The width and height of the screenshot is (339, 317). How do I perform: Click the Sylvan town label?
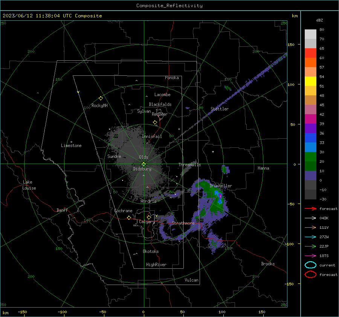click(144, 111)
